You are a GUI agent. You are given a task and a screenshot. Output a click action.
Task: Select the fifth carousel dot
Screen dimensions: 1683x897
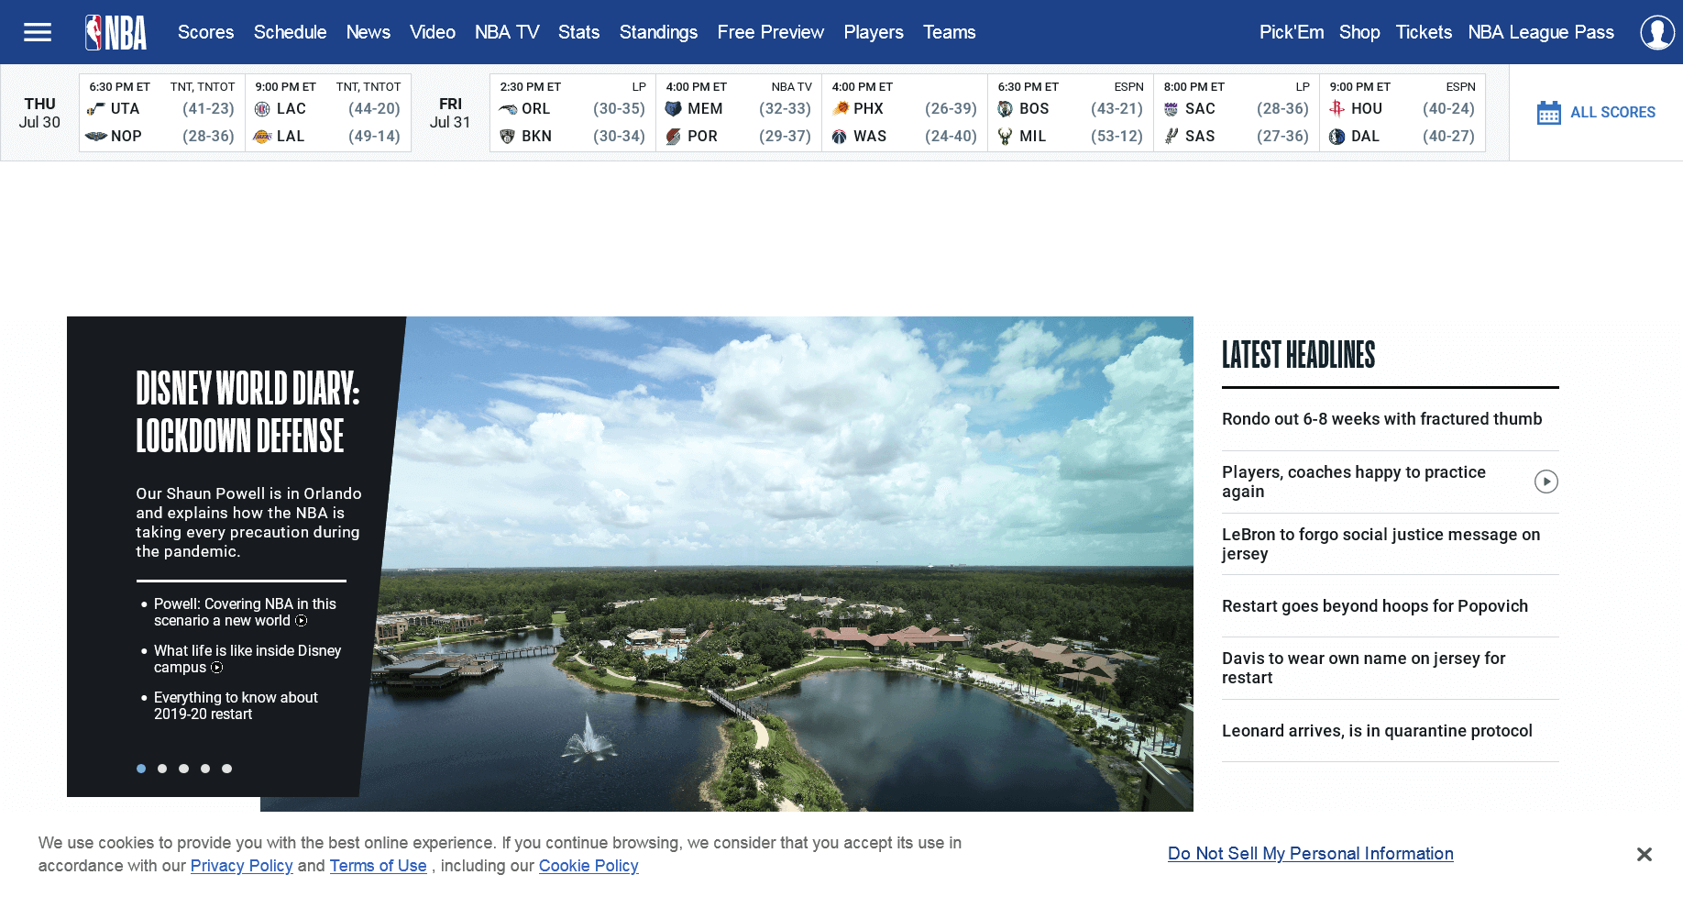[x=226, y=769]
